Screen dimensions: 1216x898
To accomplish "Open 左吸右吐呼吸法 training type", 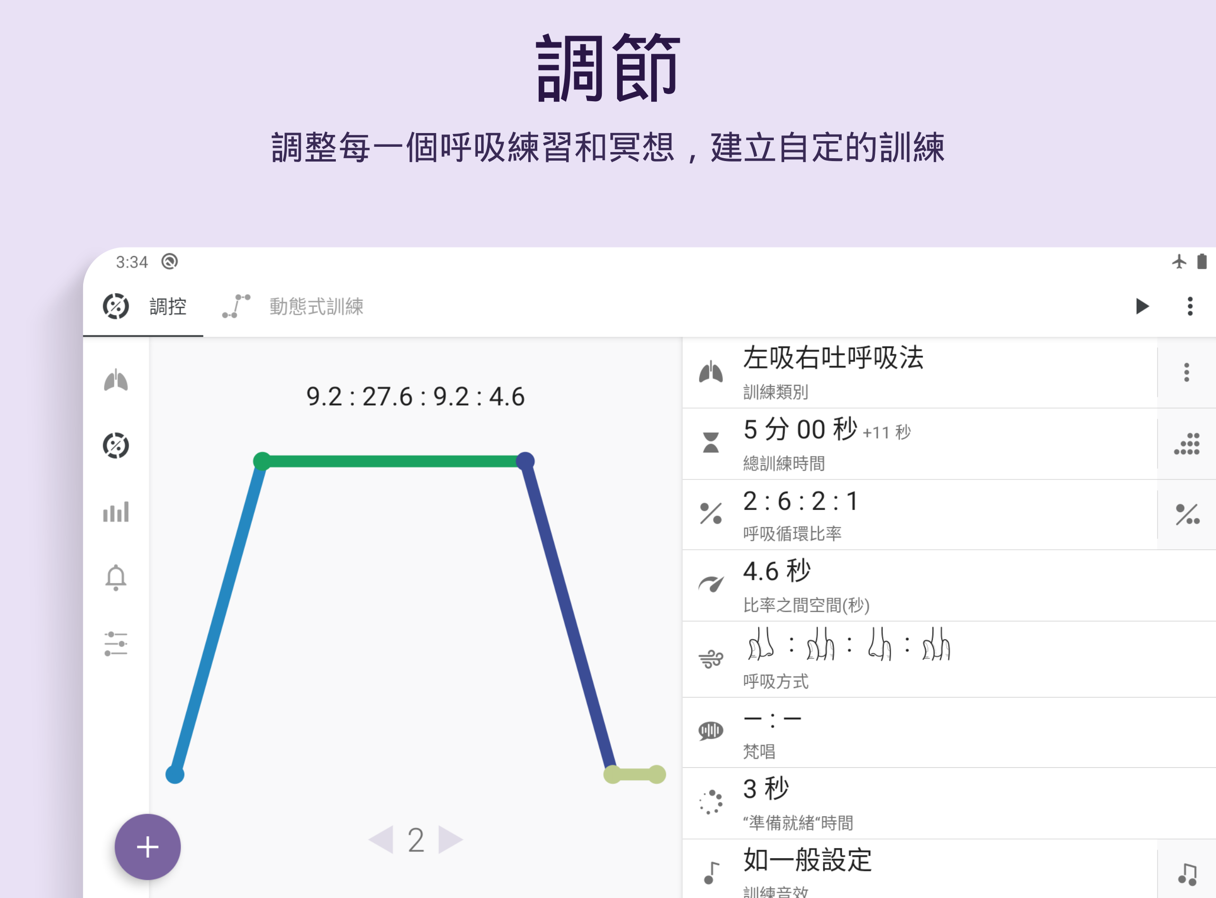I will point(919,373).
